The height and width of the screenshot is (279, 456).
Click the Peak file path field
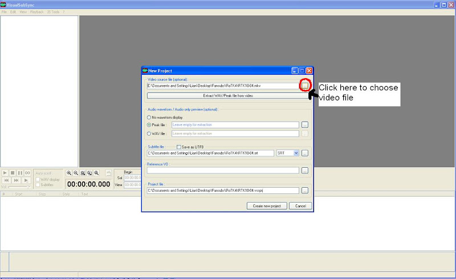click(235, 124)
